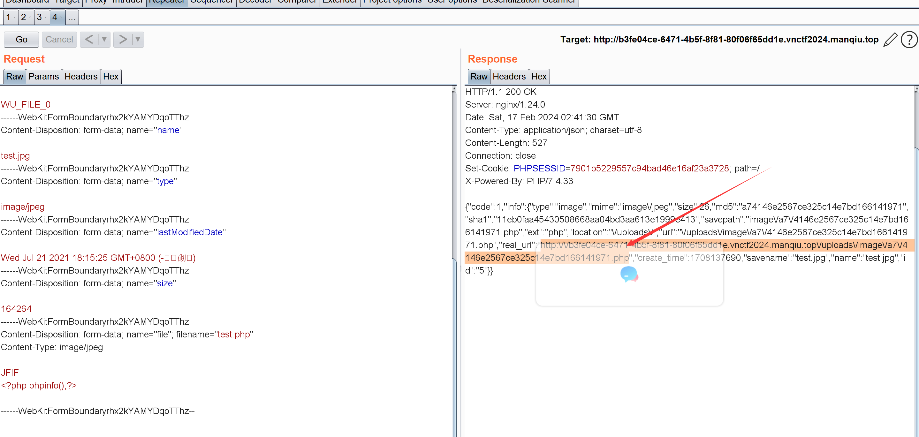Close Repeater tab 2
Screen dimensions: 919x437
pyautogui.click(x=30, y=18)
